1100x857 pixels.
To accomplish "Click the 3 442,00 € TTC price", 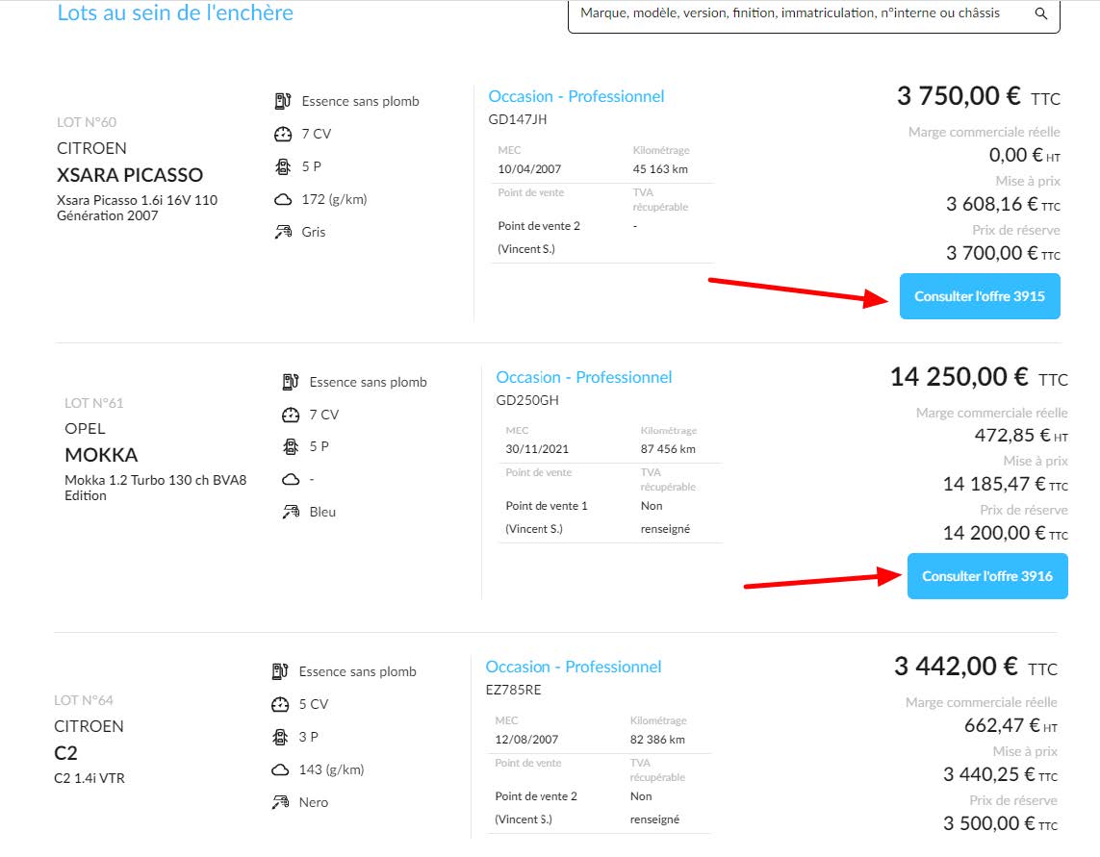I will tap(975, 667).
